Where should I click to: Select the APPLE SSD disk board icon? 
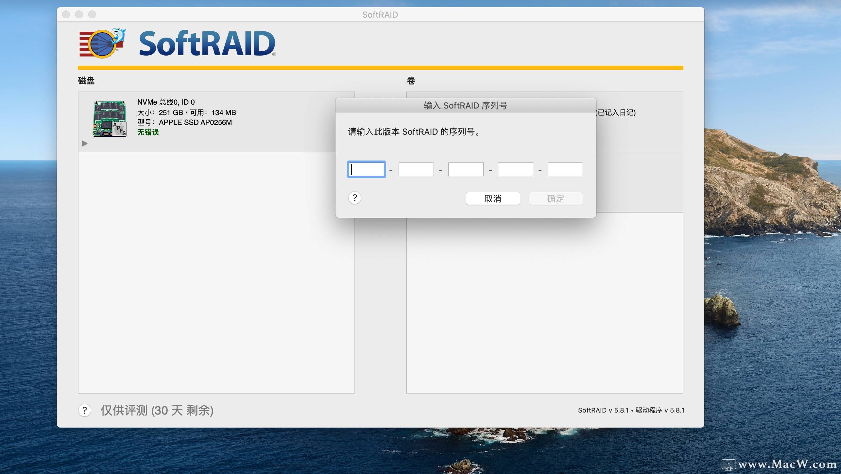pyautogui.click(x=110, y=119)
